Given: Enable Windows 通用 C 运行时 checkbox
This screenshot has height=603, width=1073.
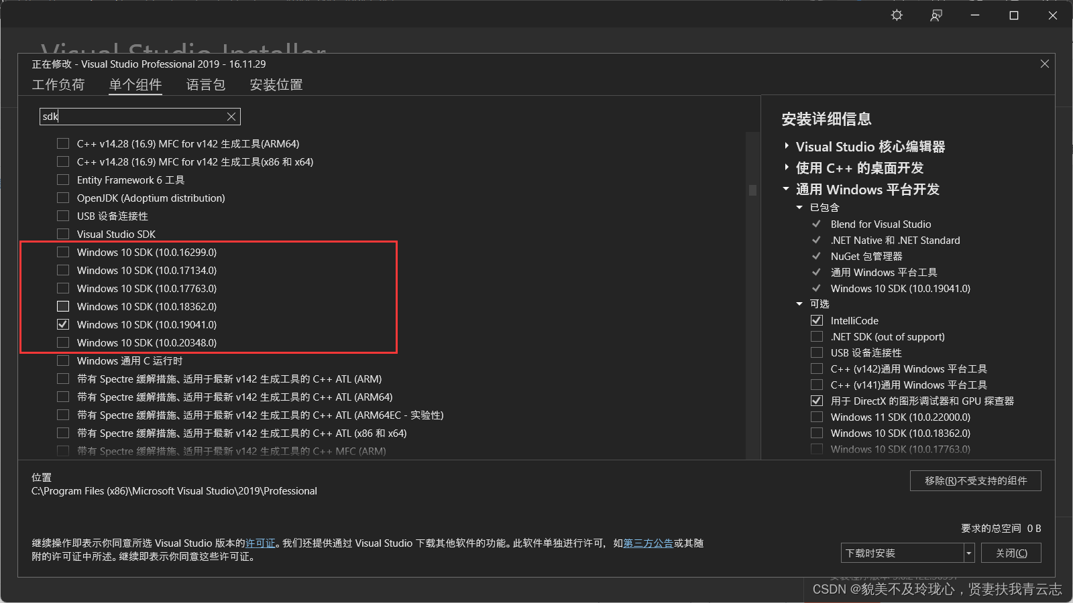Looking at the screenshot, I should [63, 360].
